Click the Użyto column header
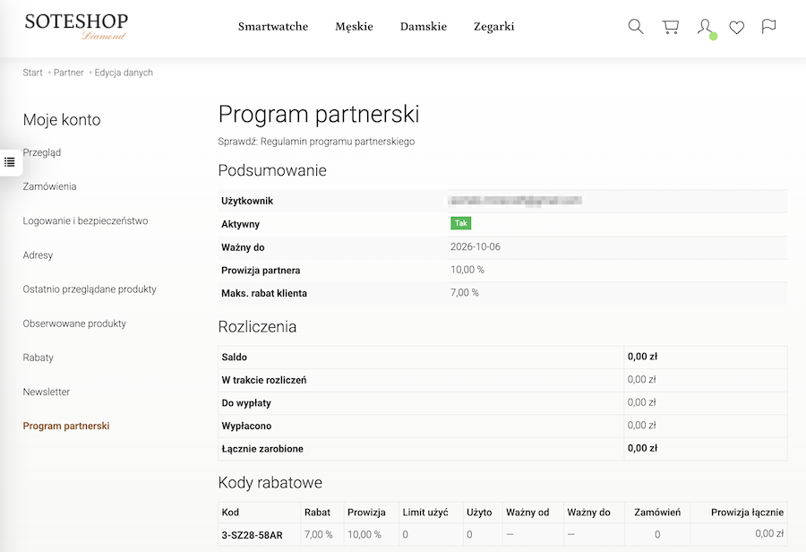This screenshot has width=806, height=552. pos(479,513)
